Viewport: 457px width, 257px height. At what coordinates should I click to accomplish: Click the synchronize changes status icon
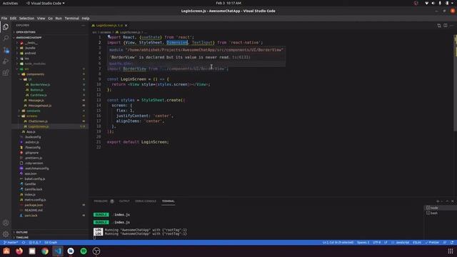24,243
